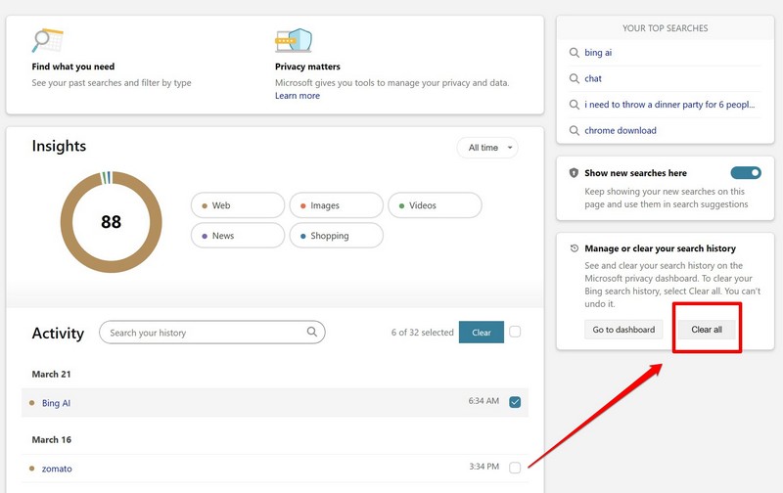The image size is (783, 493).
Task: Open the Learn more privacy link
Action: click(x=298, y=96)
